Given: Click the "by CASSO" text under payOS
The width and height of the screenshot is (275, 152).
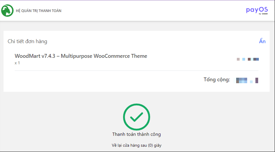Looking at the screenshot, I should (x=262, y=14).
